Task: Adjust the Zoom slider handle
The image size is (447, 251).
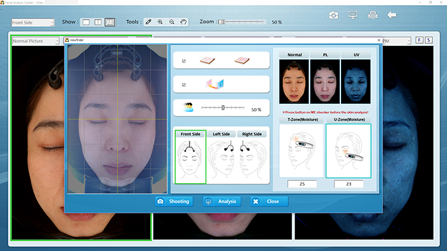Action: (222, 22)
